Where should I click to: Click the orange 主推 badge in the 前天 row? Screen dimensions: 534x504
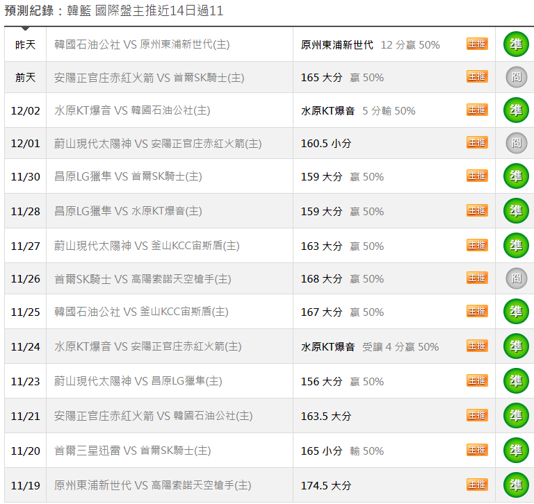click(477, 76)
